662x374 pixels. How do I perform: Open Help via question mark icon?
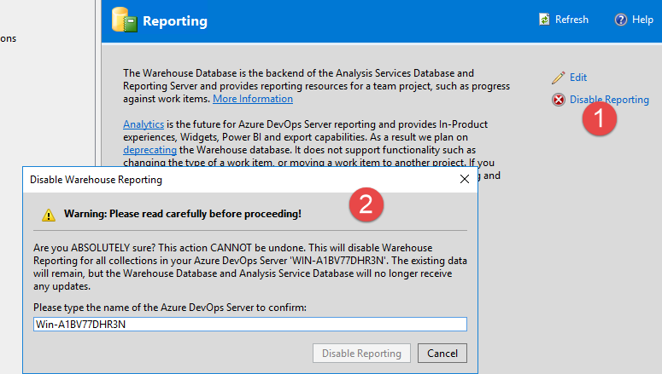click(x=621, y=20)
